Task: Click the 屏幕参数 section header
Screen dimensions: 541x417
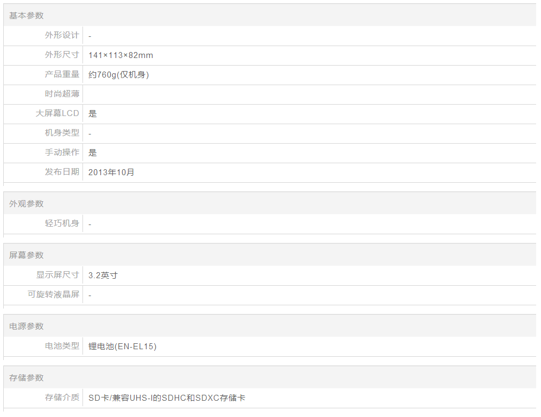Action: pos(26,255)
